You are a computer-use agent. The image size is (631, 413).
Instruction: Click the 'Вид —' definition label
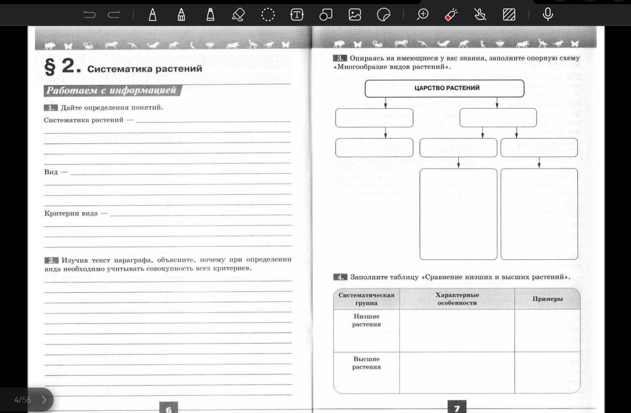pos(56,172)
